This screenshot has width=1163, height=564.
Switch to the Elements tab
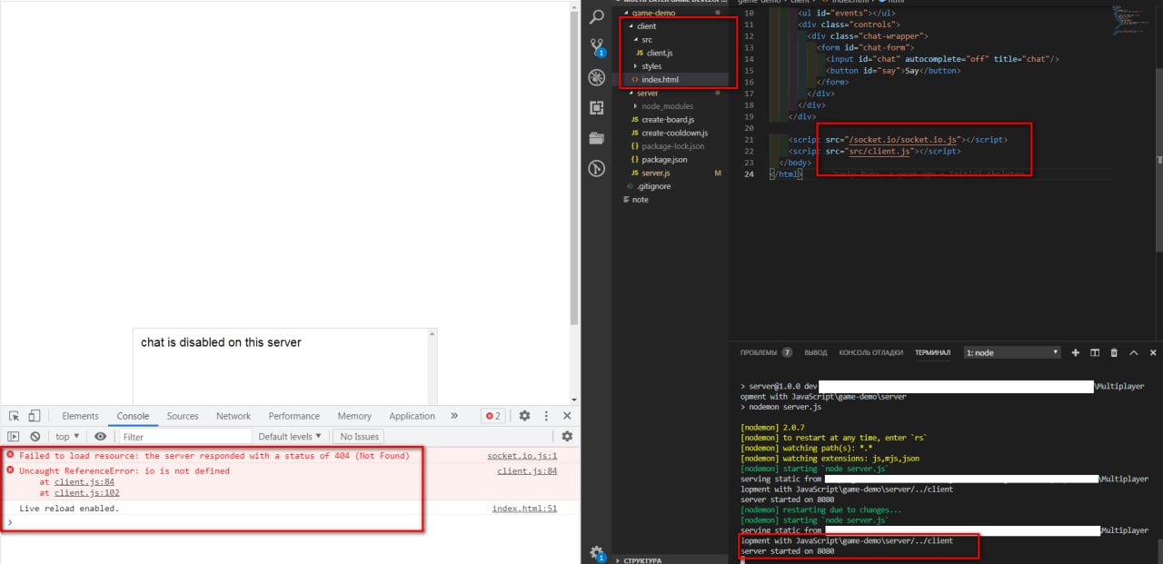[x=80, y=416]
